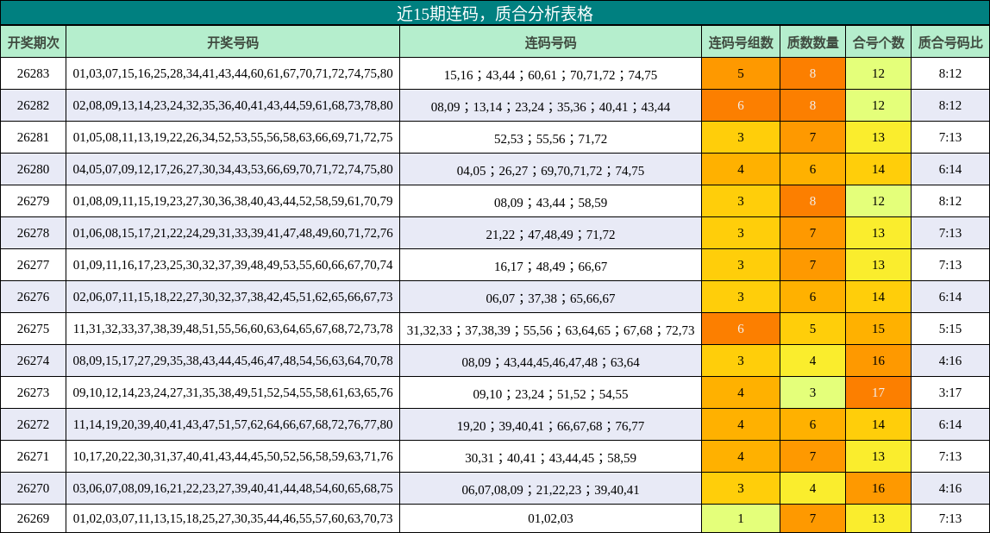Viewport: 990px width, 533px height.
Task: Click prime count 4 in row 26274
Action: pos(812,361)
